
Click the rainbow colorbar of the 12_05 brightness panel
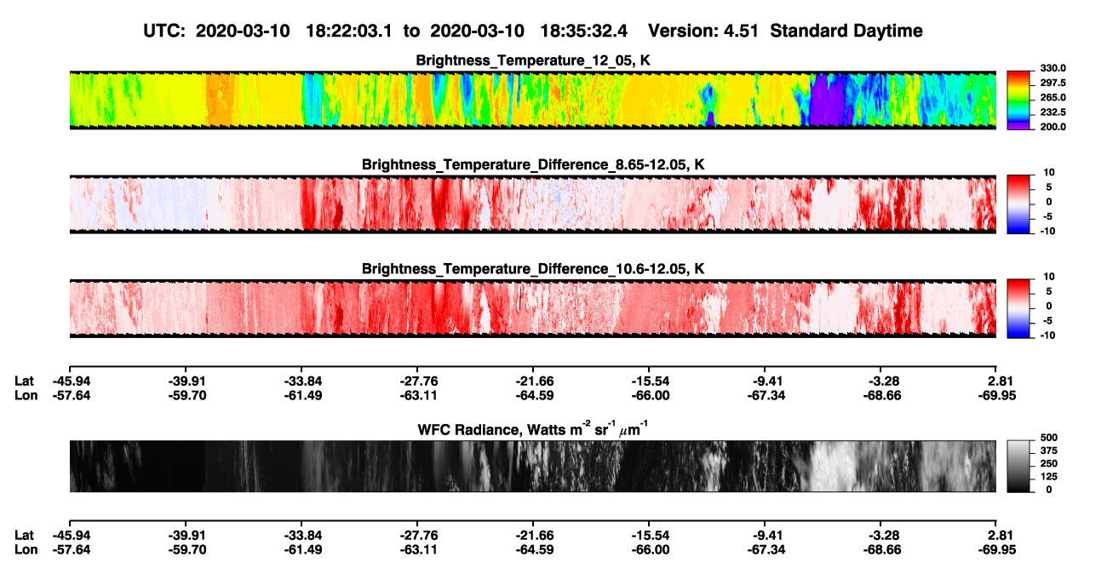tap(1020, 100)
